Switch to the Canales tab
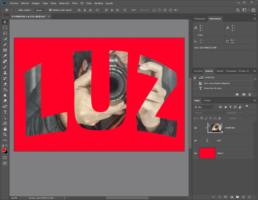Screen dimensions: 258x200 207,101
